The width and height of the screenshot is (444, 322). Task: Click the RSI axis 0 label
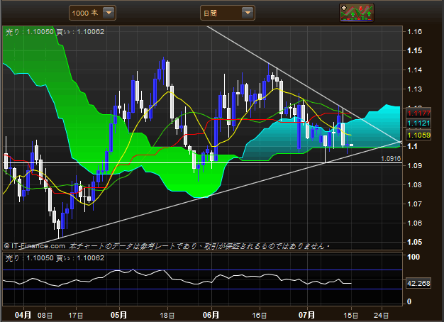(409, 301)
